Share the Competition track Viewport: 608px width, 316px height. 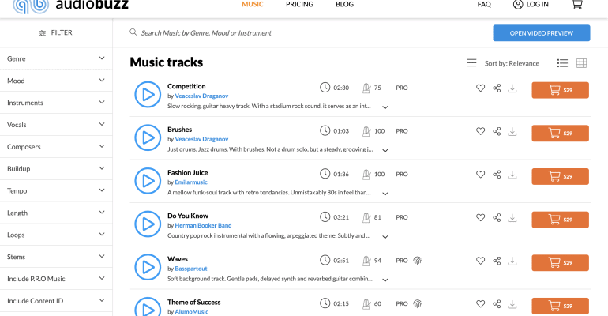click(497, 88)
